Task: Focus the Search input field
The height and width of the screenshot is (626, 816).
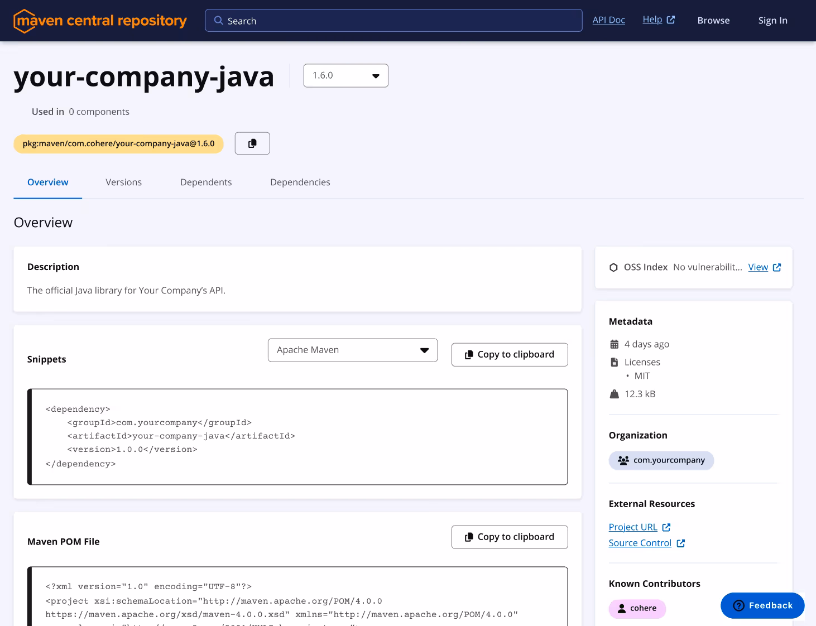Action: [402, 21]
